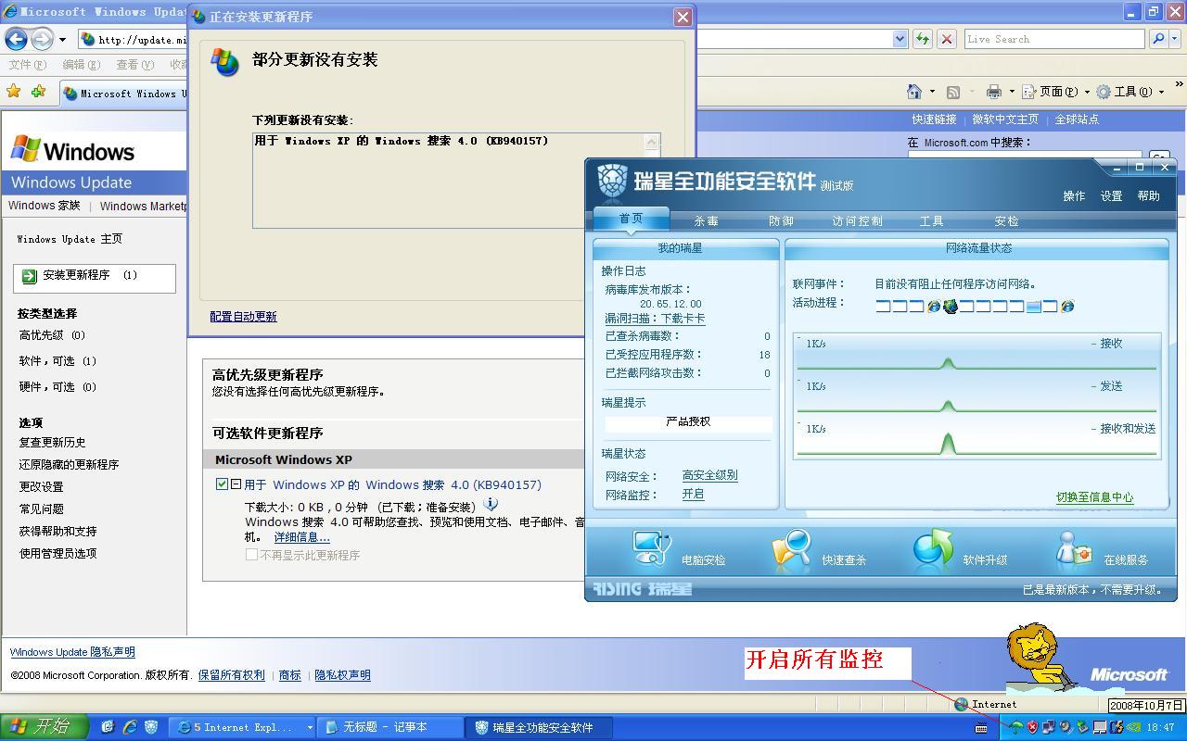Image resolution: width=1187 pixels, height=741 pixels.
Task: Launch Rising 软件升级 software update
Action: [960, 550]
